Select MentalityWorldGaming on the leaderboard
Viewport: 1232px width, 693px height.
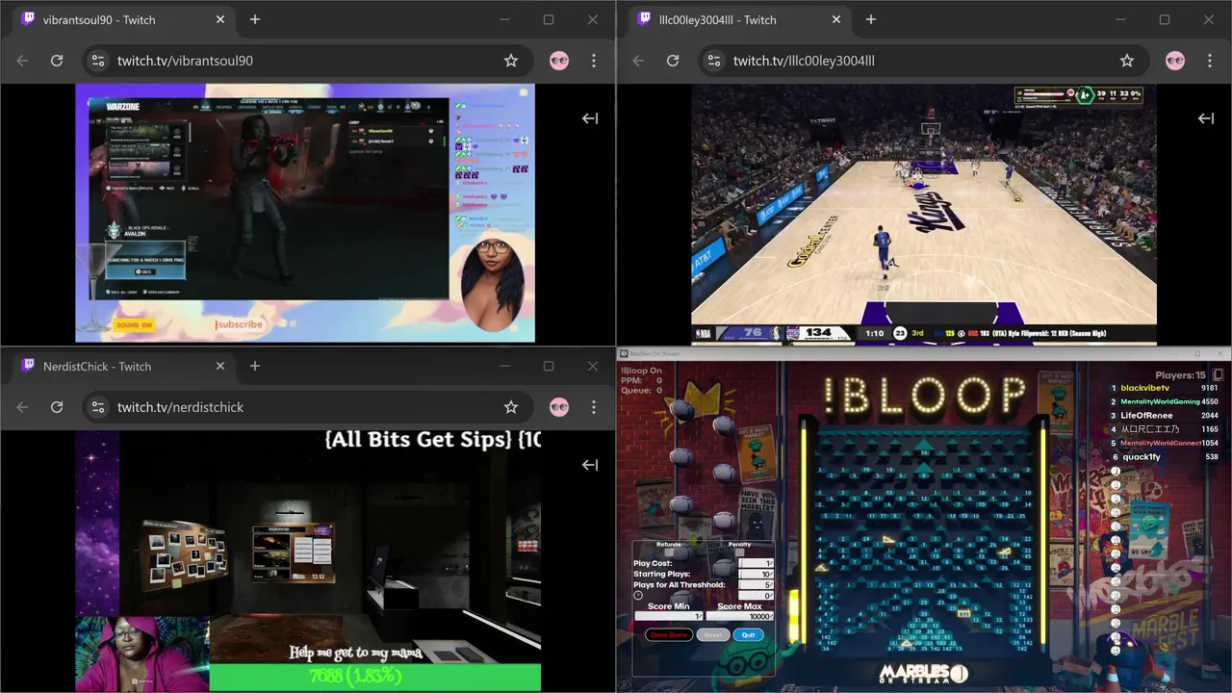pos(1160,401)
